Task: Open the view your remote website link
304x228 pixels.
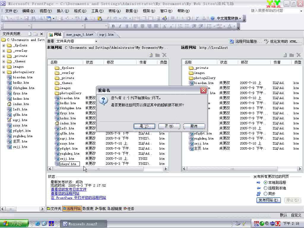Action: pos(65,194)
